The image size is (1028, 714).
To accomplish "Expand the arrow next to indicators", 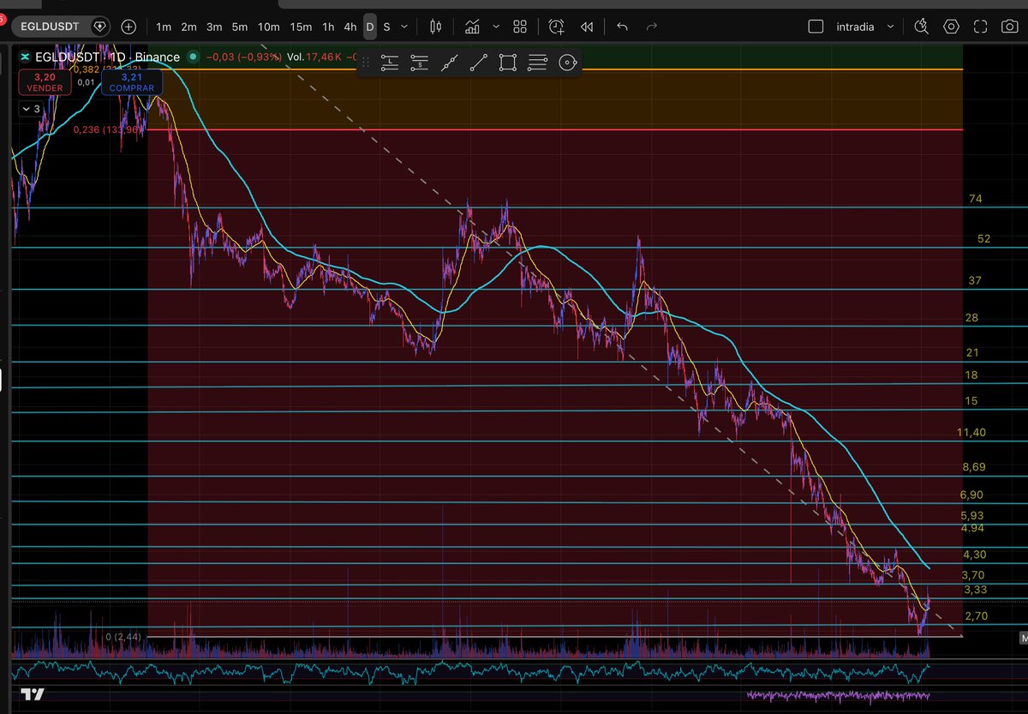I will [x=497, y=27].
